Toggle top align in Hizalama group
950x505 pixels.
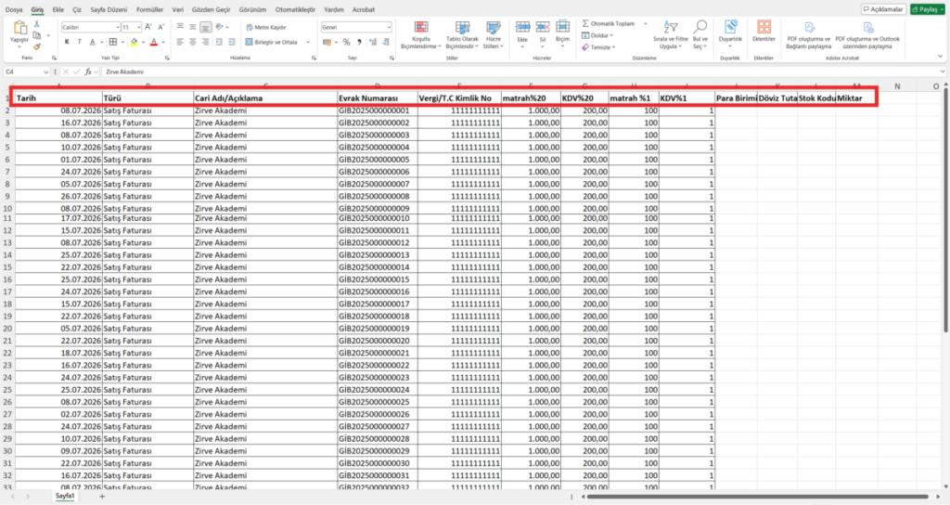(180, 27)
